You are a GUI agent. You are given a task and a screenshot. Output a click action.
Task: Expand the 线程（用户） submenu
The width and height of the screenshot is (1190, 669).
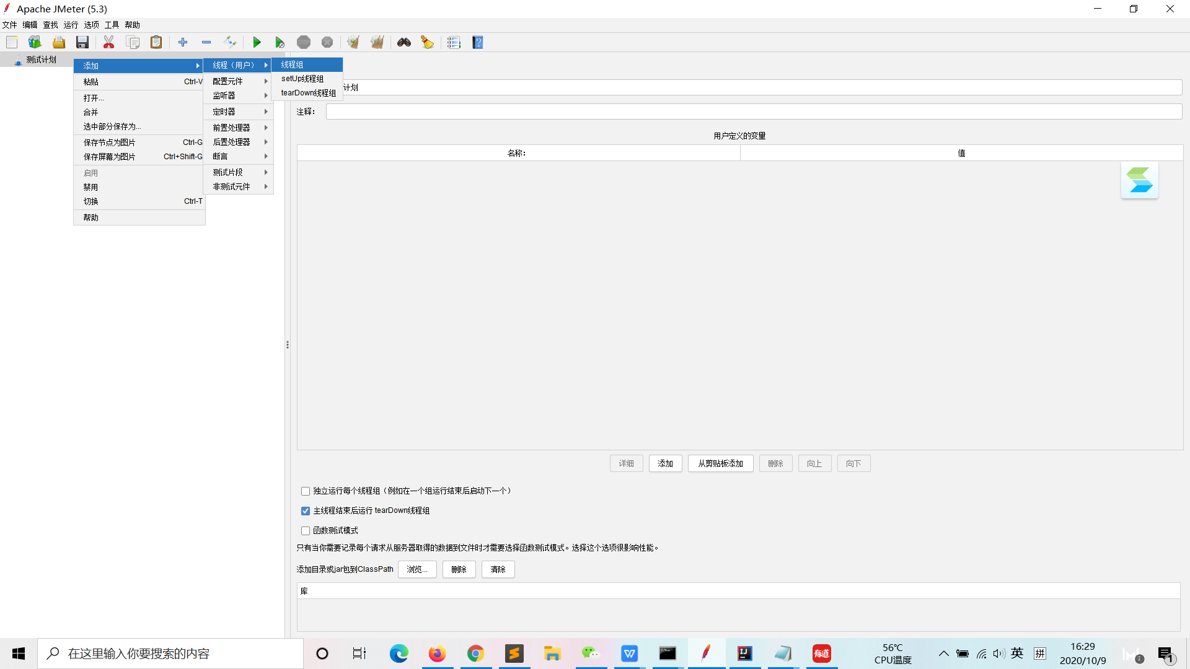(239, 65)
